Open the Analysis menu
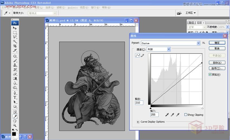 pos(73,8)
